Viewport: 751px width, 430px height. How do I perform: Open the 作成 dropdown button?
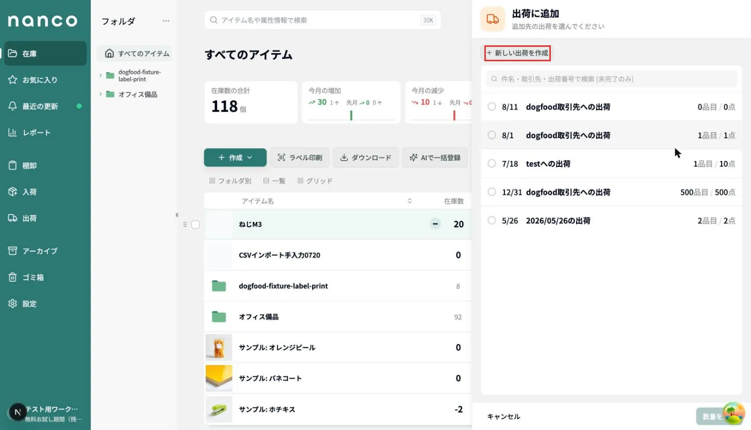(x=235, y=158)
